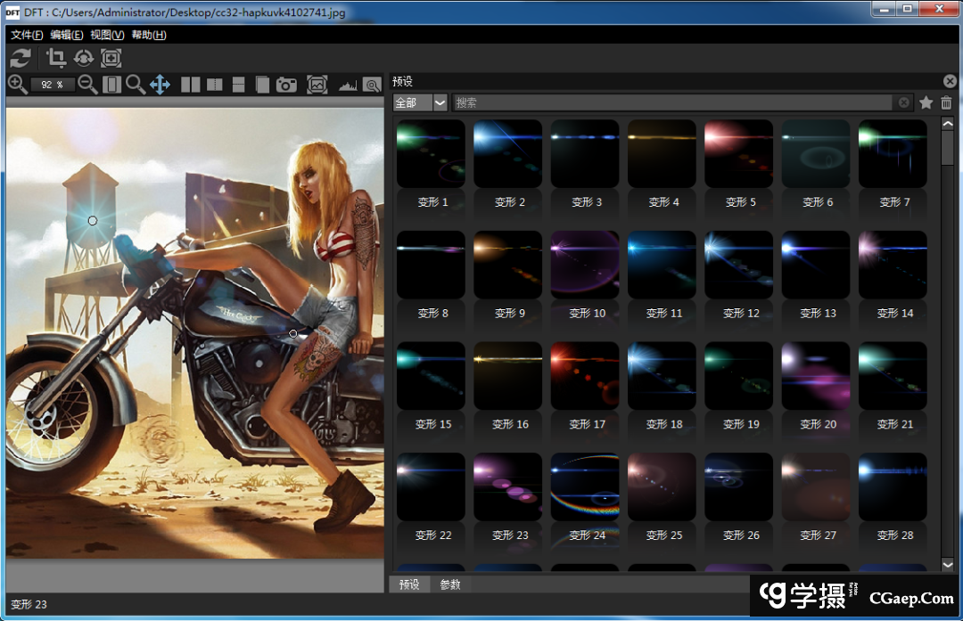The height and width of the screenshot is (621, 963).
Task: Clear the preset search field
Action: pos(904,103)
